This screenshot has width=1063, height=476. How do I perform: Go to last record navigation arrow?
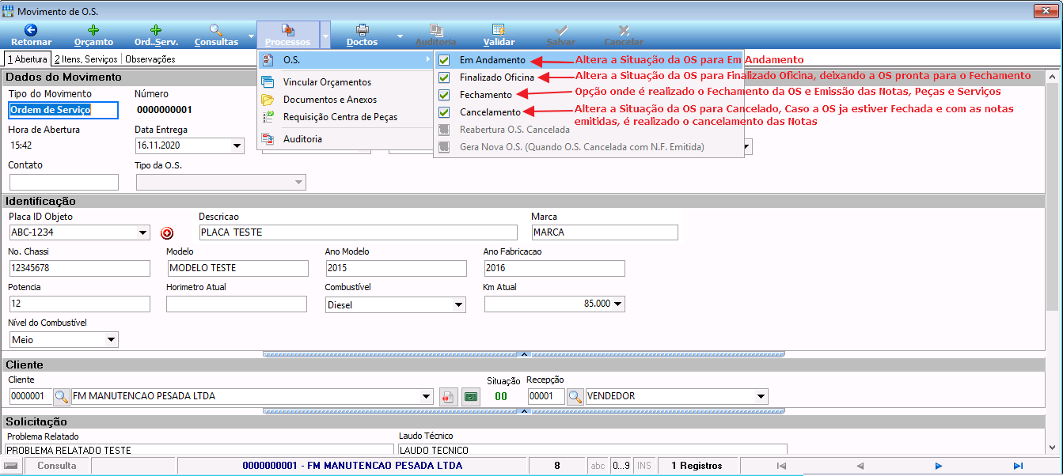tap(1018, 466)
